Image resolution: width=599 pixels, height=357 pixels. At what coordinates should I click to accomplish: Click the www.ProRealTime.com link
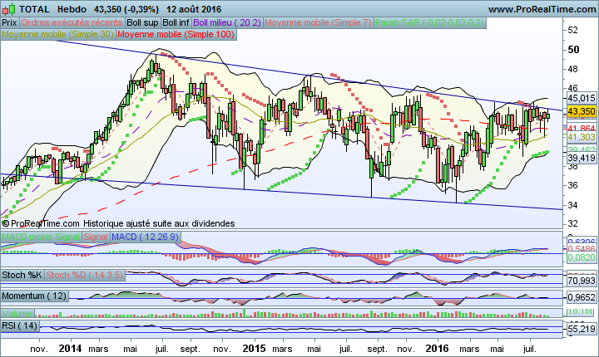click(542, 9)
